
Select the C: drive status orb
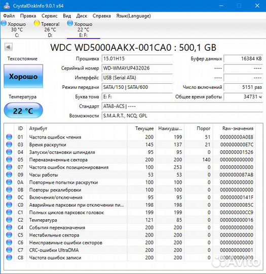pyautogui.click(x=4, y=23)
